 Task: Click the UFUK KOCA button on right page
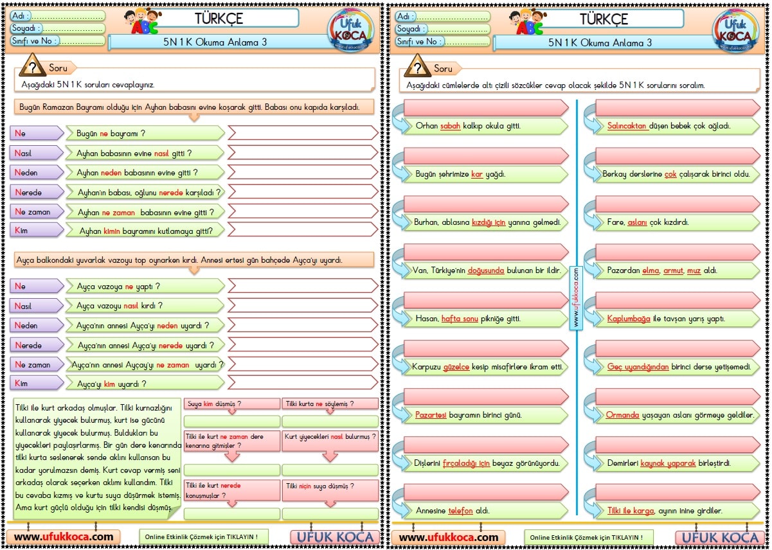pos(718,537)
